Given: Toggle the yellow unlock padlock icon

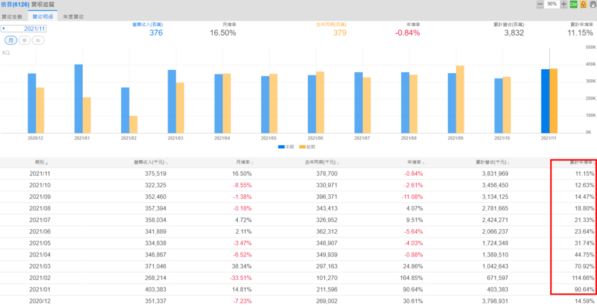Looking at the screenshot, I should (x=583, y=4).
